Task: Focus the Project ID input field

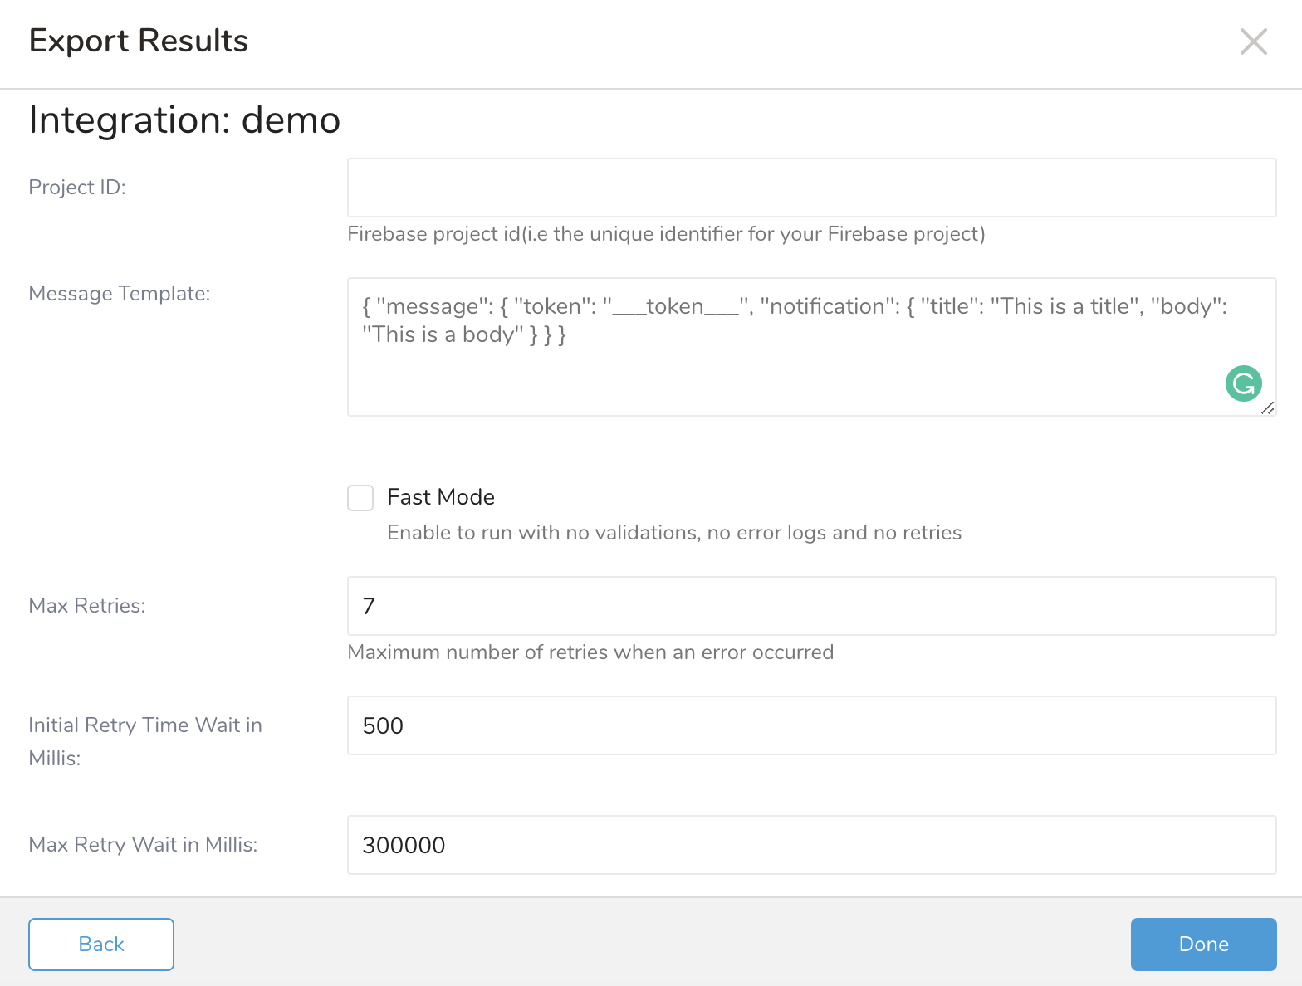Action: (x=811, y=188)
